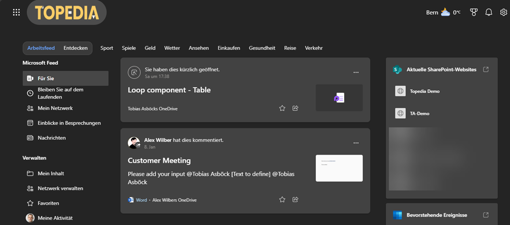Click the Topedia Demo globe icon
This screenshot has height=225, width=510.
point(400,91)
